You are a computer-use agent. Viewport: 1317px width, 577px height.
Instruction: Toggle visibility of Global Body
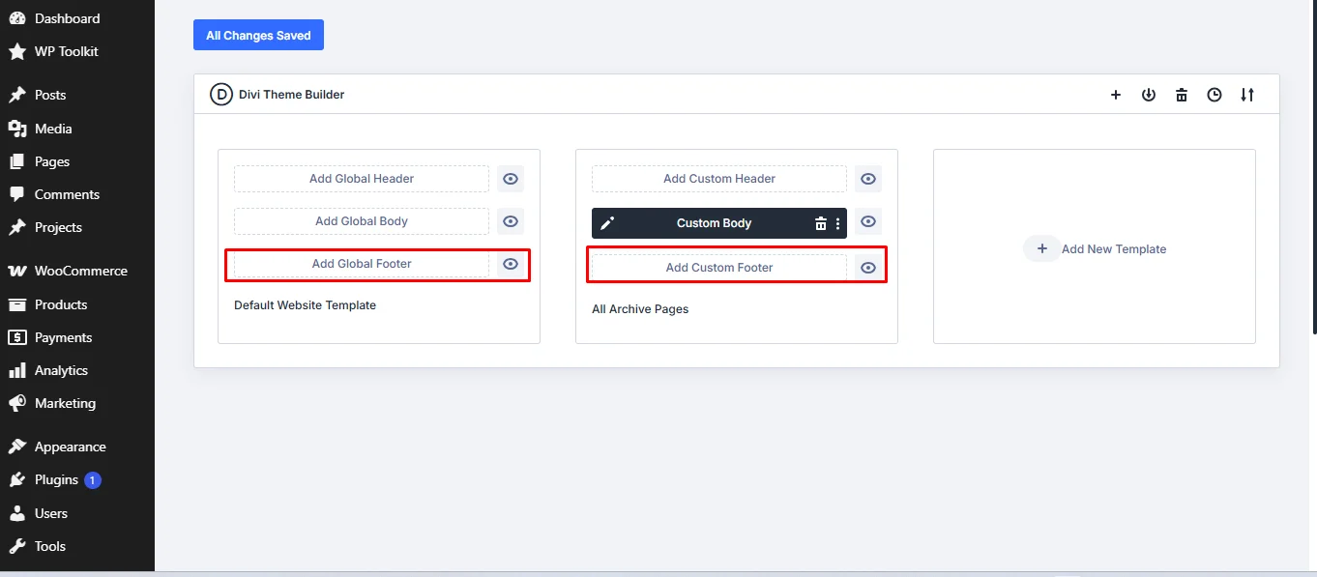pos(511,221)
